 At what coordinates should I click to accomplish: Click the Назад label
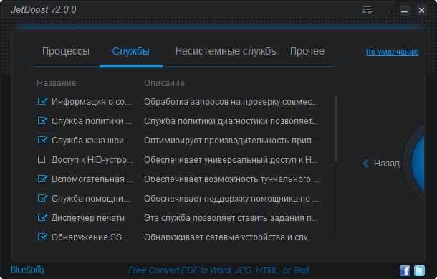[x=387, y=164]
